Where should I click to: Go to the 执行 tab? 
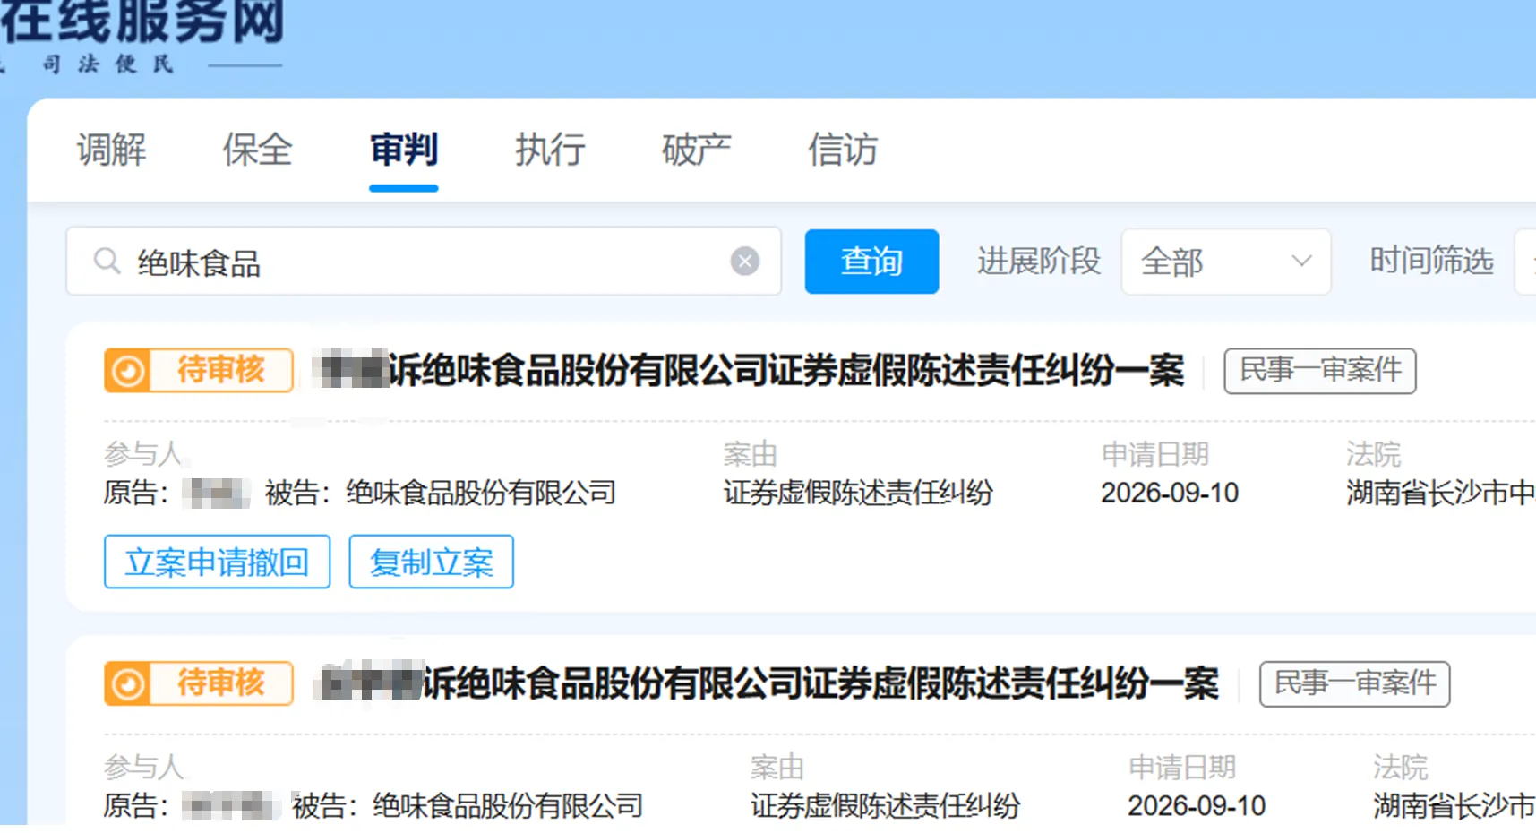pyautogui.click(x=550, y=150)
